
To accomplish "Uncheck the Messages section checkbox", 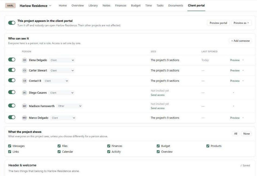I will (10, 146).
